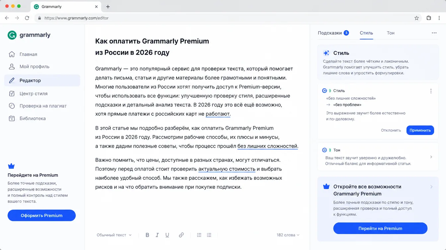Click underlined phrase «без лишних сложностей»
The width and height of the screenshot is (446, 250).
(x=267, y=146)
